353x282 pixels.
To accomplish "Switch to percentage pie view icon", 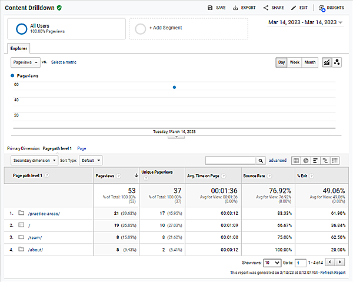I will click(306, 161).
